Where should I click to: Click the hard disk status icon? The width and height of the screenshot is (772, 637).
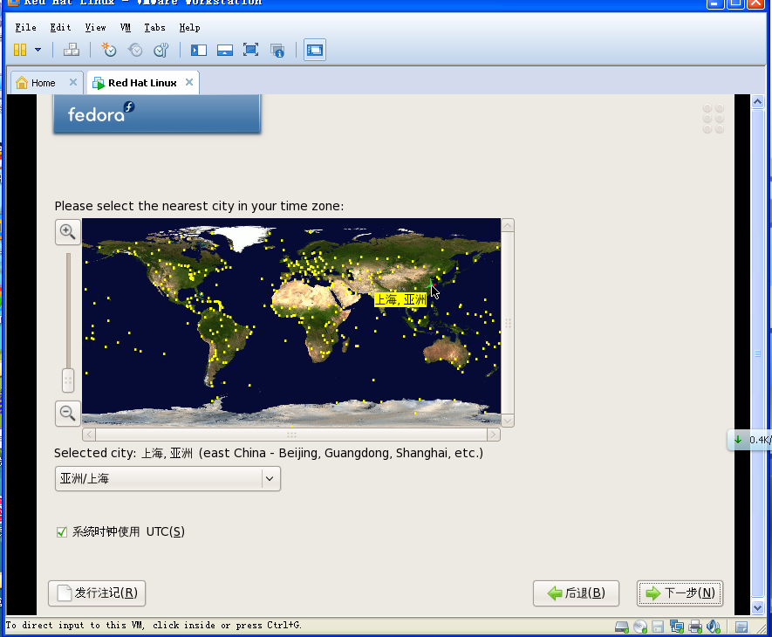(x=621, y=626)
